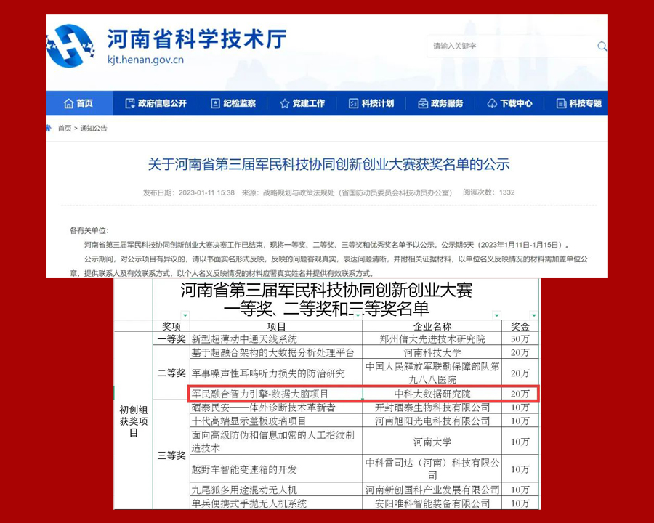This screenshot has width=654, height=523.
Task: Click the 河南省科学技术厅 site title
Action: point(197,38)
